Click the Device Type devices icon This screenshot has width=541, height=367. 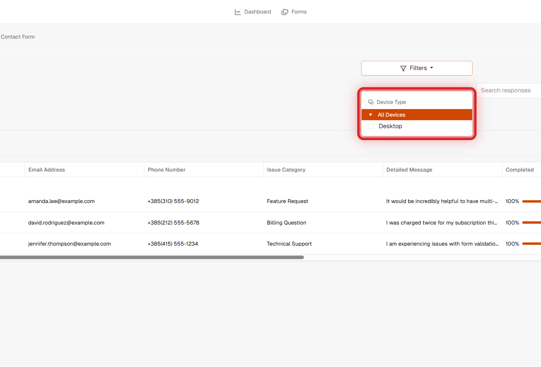pos(371,102)
